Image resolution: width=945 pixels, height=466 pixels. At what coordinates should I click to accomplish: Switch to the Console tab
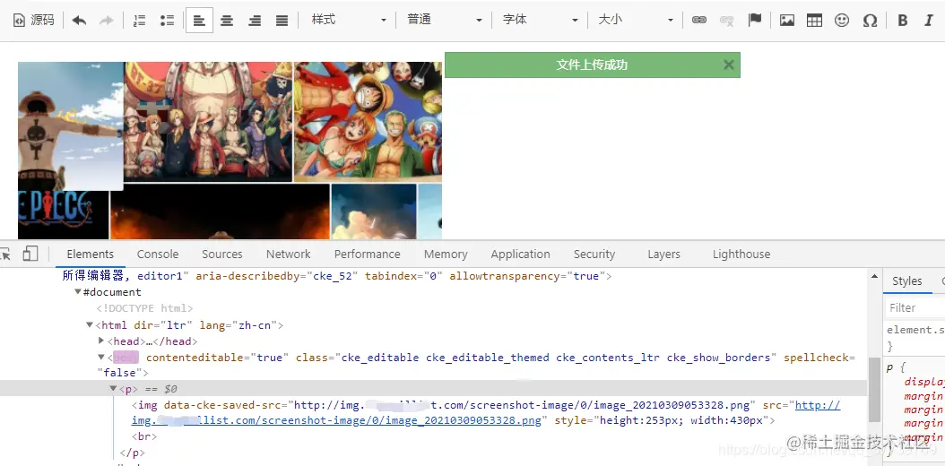(157, 255)
